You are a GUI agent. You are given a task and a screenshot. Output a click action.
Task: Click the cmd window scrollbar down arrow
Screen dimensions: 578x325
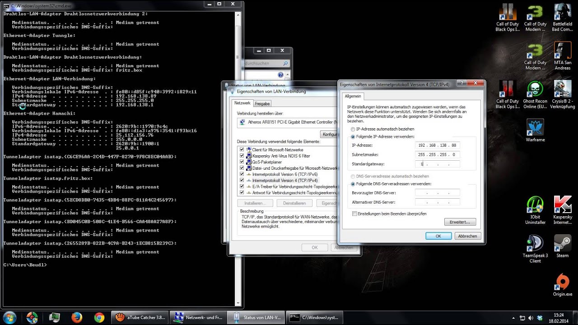[x=239, y=303]
